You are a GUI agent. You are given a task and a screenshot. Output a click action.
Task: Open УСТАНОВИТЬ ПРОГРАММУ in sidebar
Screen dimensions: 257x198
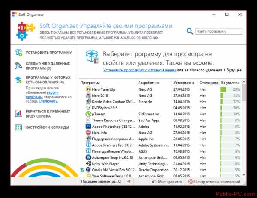(48, 53)
